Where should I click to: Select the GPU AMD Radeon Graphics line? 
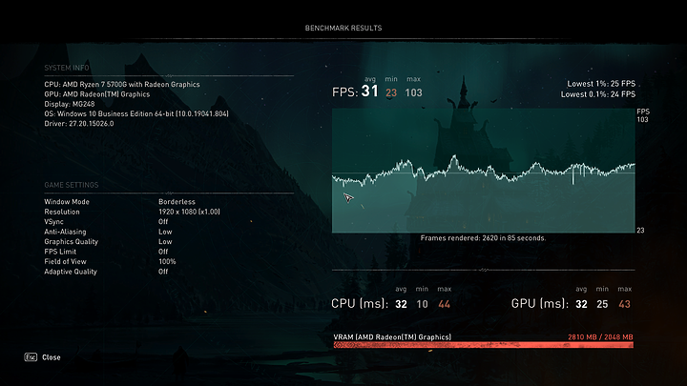96,94
